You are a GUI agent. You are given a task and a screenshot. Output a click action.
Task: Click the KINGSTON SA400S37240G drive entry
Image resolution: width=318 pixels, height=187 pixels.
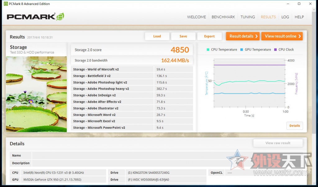click(x=149, y=173)
